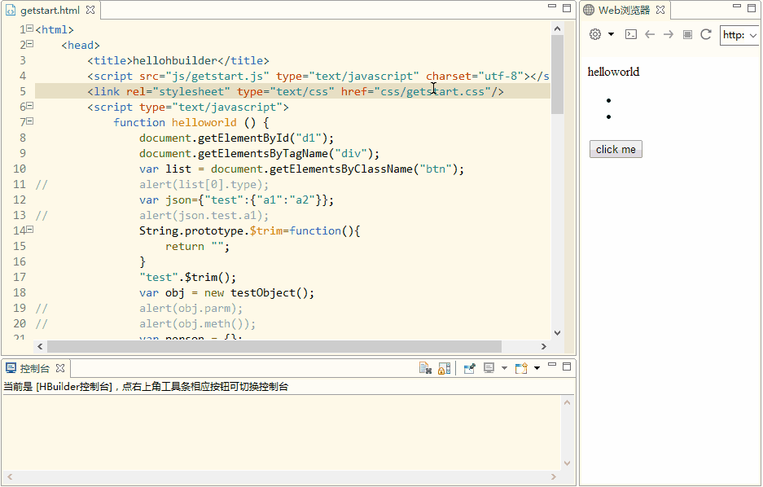Select the Web浏览器 tab

[x=624, y=11]
